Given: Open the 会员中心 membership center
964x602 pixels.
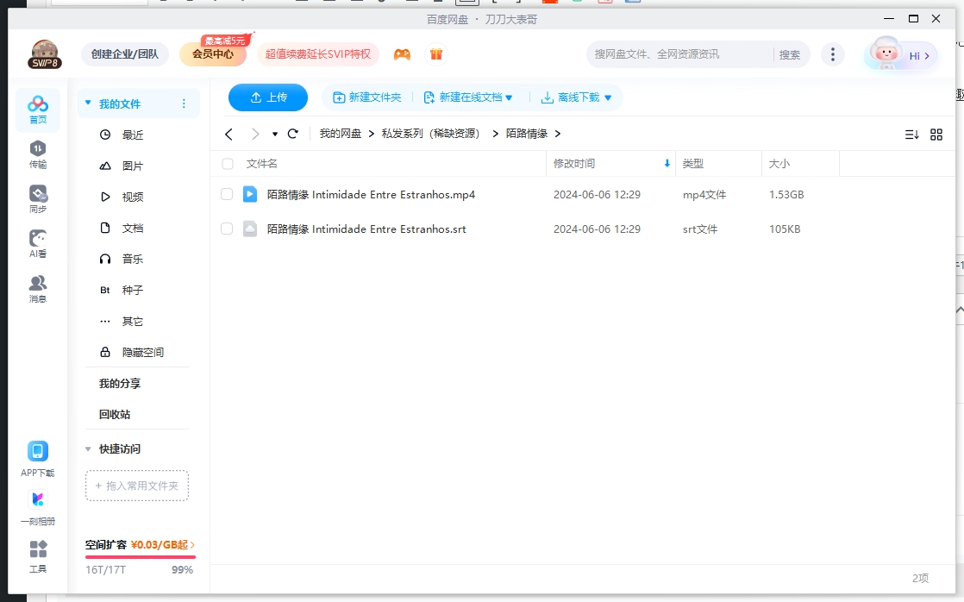Looking at the screenshot, I should pyautogui.click(x=212, y=53).
